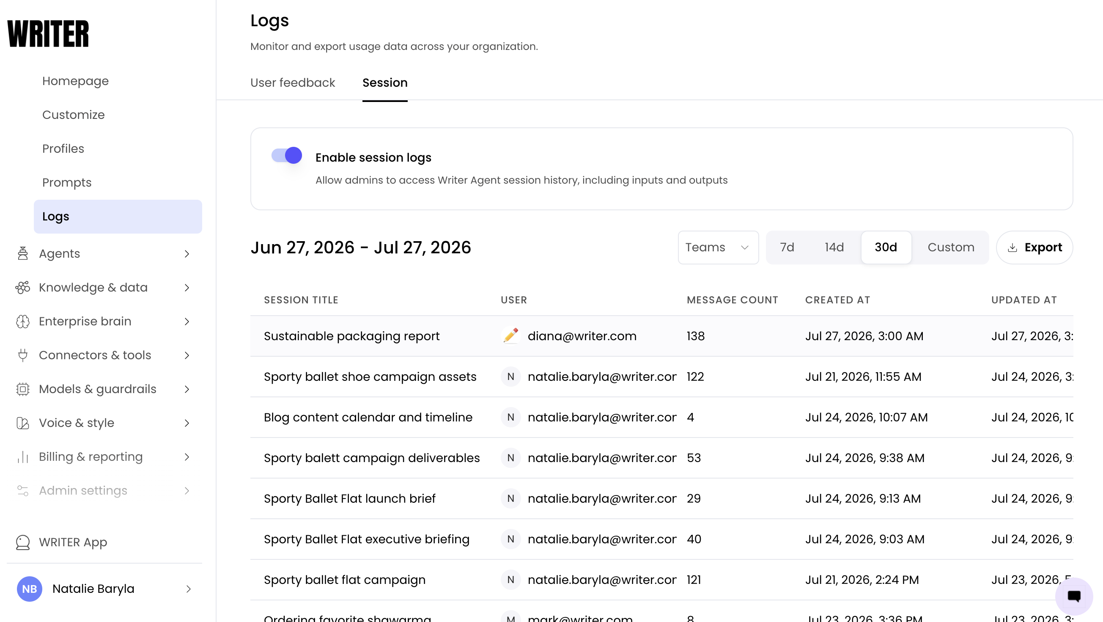Click the Models & guardrails chip icon

coord(23,389)
